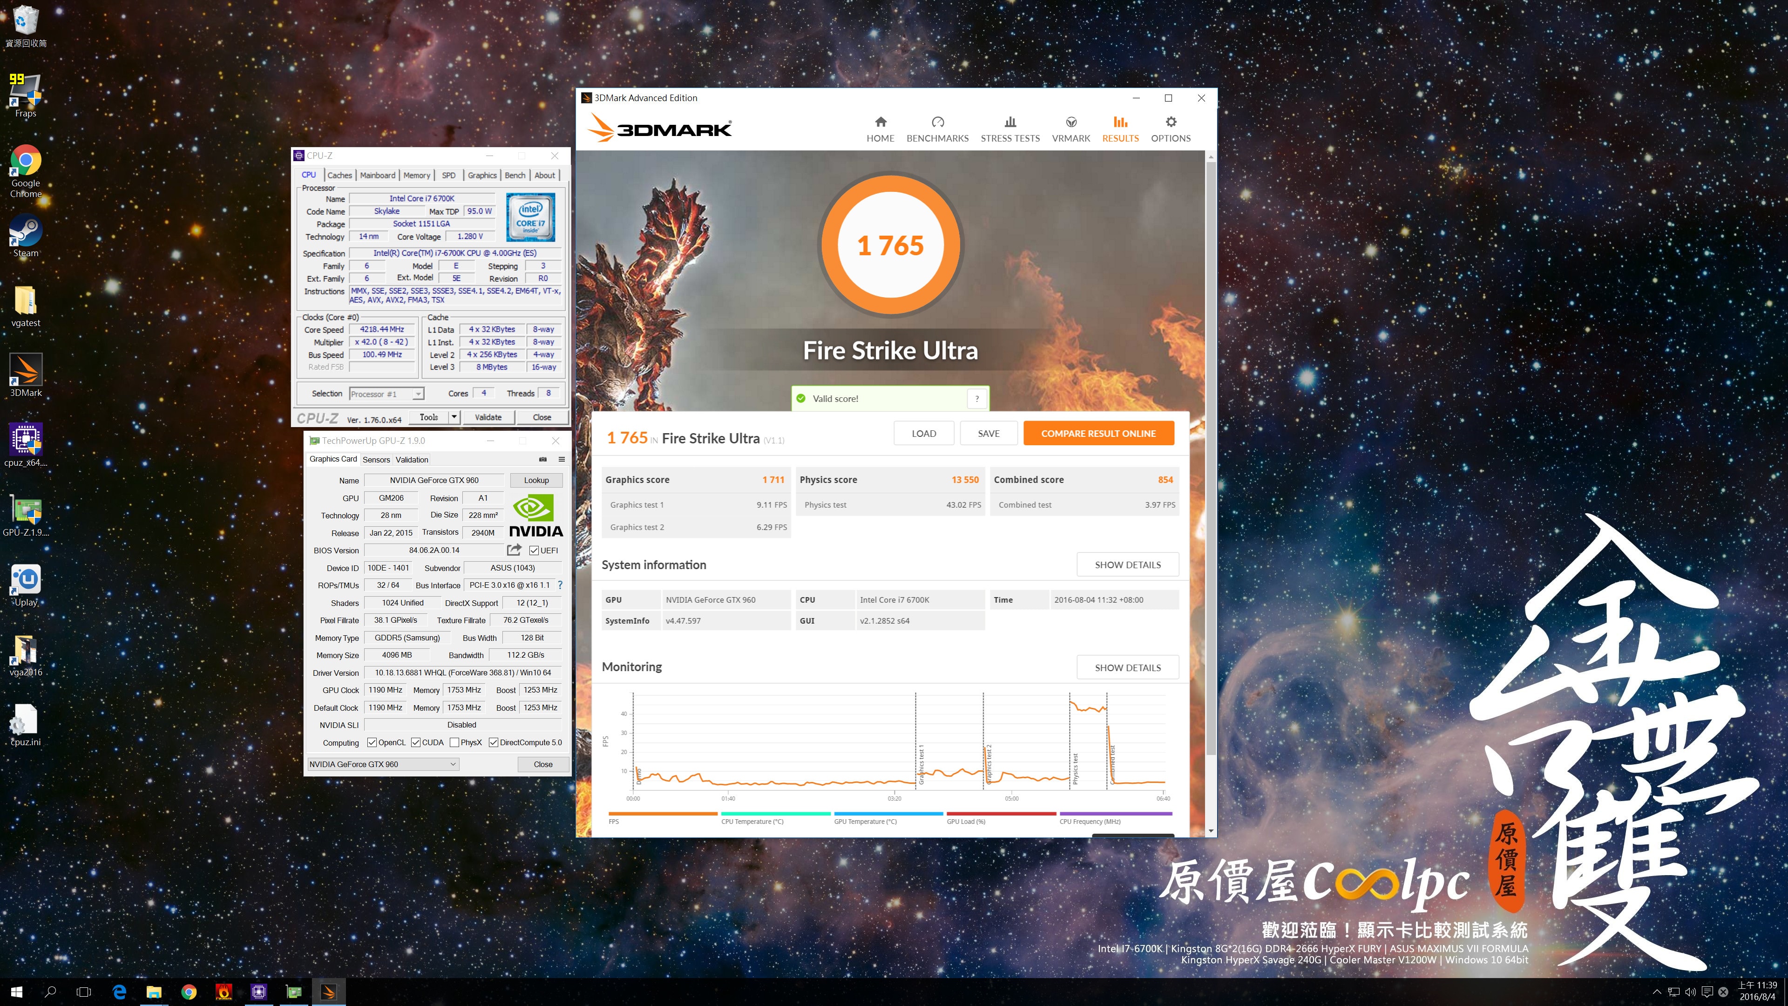Show details for System information

[1127, 564]
